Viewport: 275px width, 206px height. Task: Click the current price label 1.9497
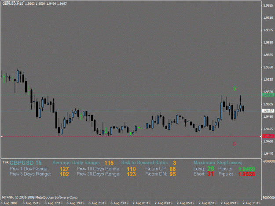[x=268, y=111]
